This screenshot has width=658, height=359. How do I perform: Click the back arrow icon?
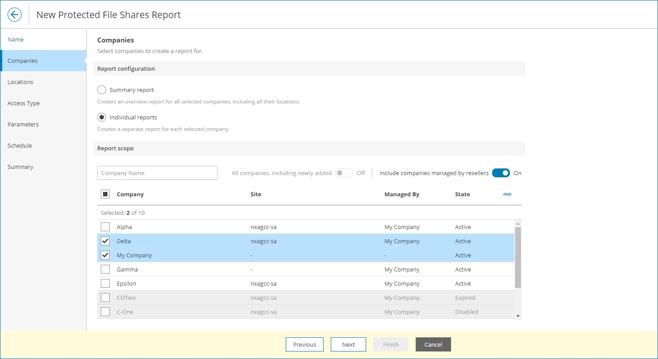(15, 15)
